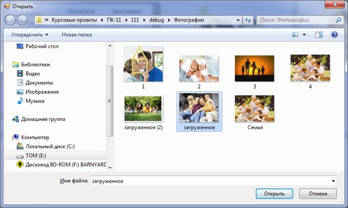Image resolution: width=348 pixels, height=208 pixels.
Task: Click Фотографии breadcrumb segment
Action: pyautogui.click(x=189, y=20)
